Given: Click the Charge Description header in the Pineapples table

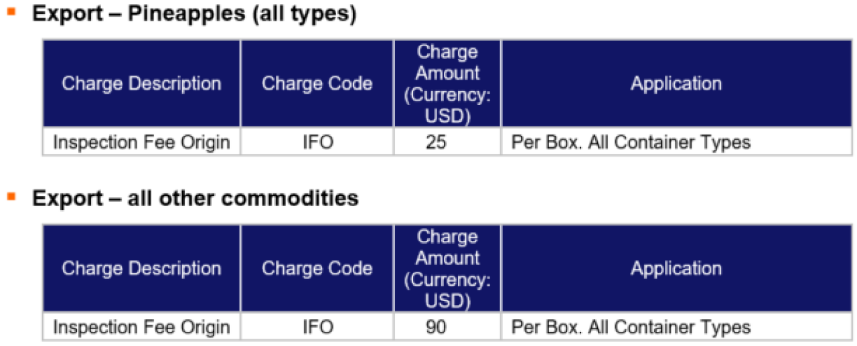Looking at the screenshot, I should pos(141,84).
